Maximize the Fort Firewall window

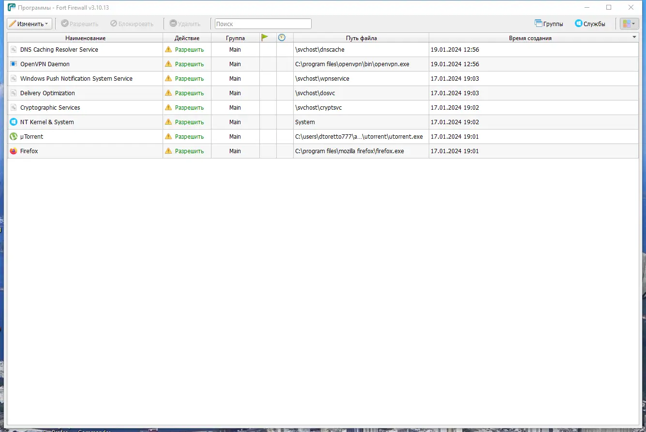point(609,7)
